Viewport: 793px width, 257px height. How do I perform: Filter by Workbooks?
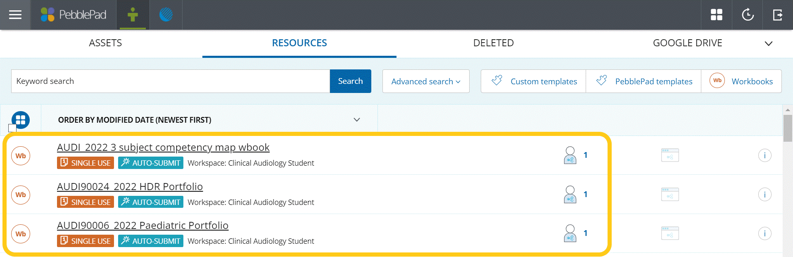click(x=741, y=81)
